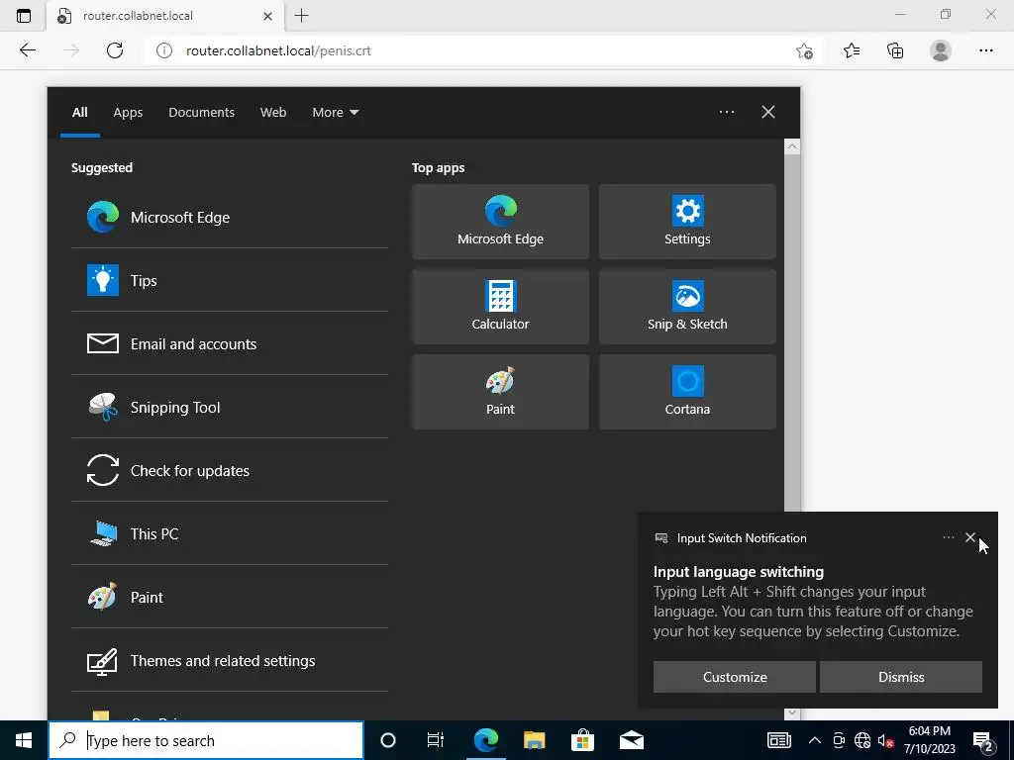Image resolution: width=1014 pixels, height=760 pixels.
Task: View site information icon in address bar
Action: pos(164,50)
